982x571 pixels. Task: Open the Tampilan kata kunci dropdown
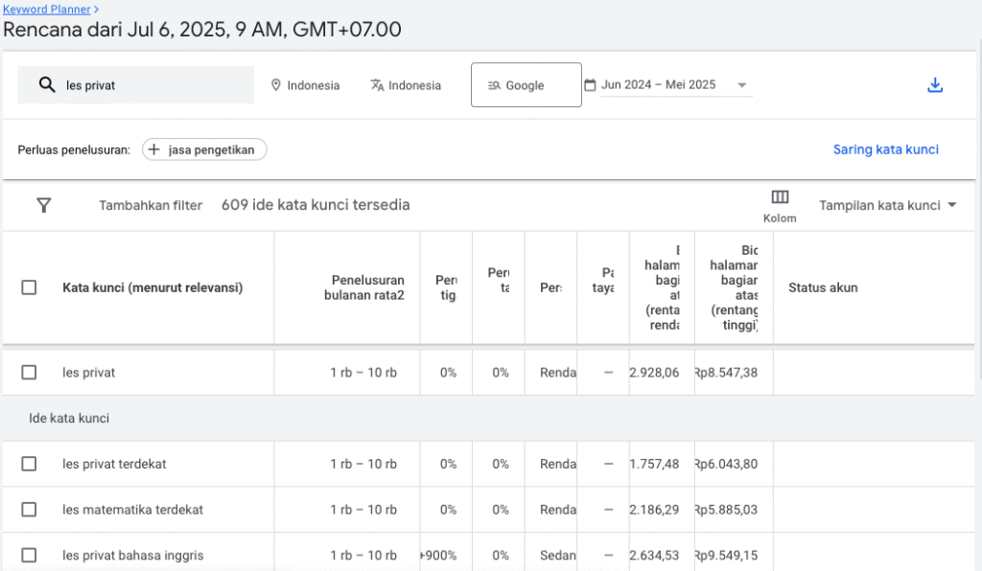[887, 204]
